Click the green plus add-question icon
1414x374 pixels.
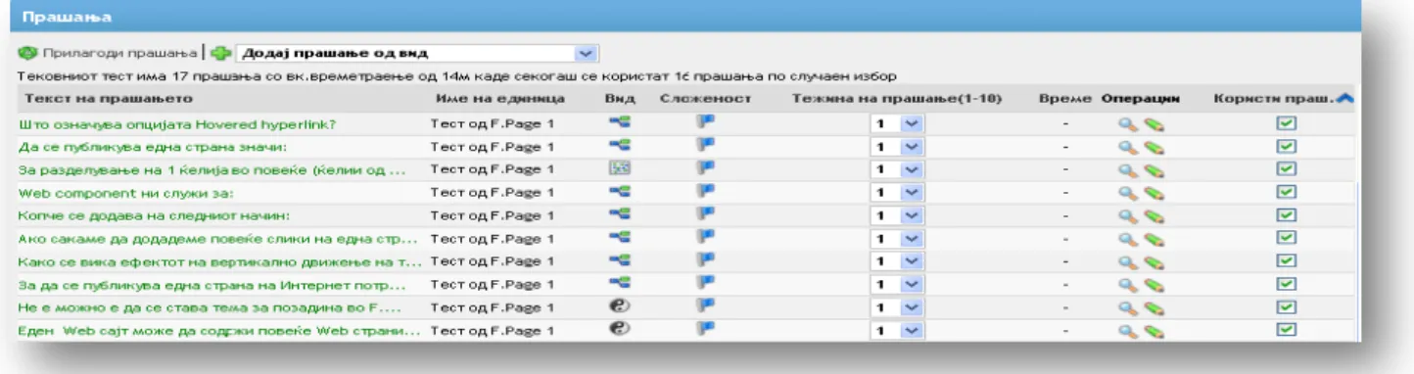(220, 52)
